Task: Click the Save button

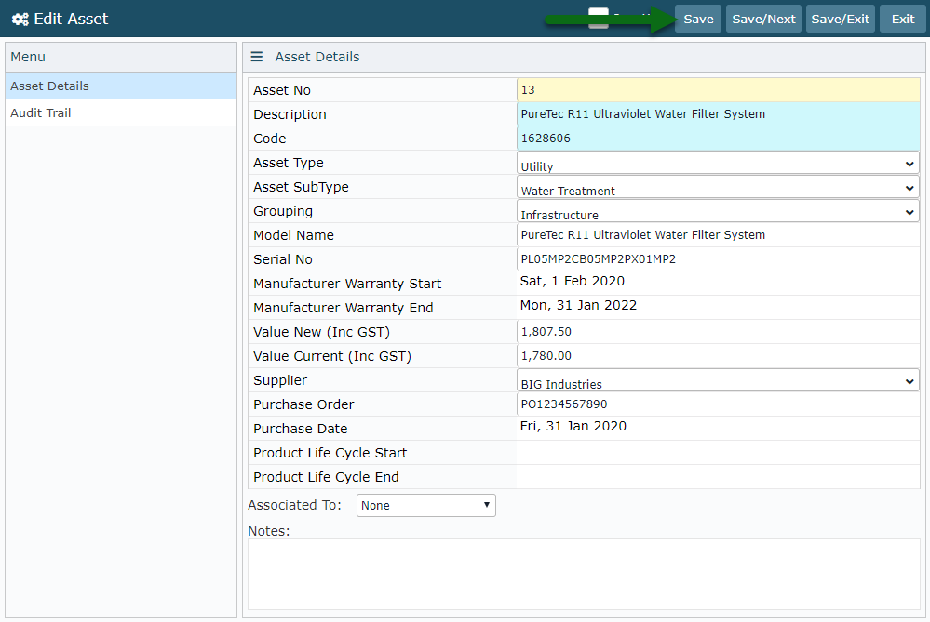Action: tap(698, 19)
